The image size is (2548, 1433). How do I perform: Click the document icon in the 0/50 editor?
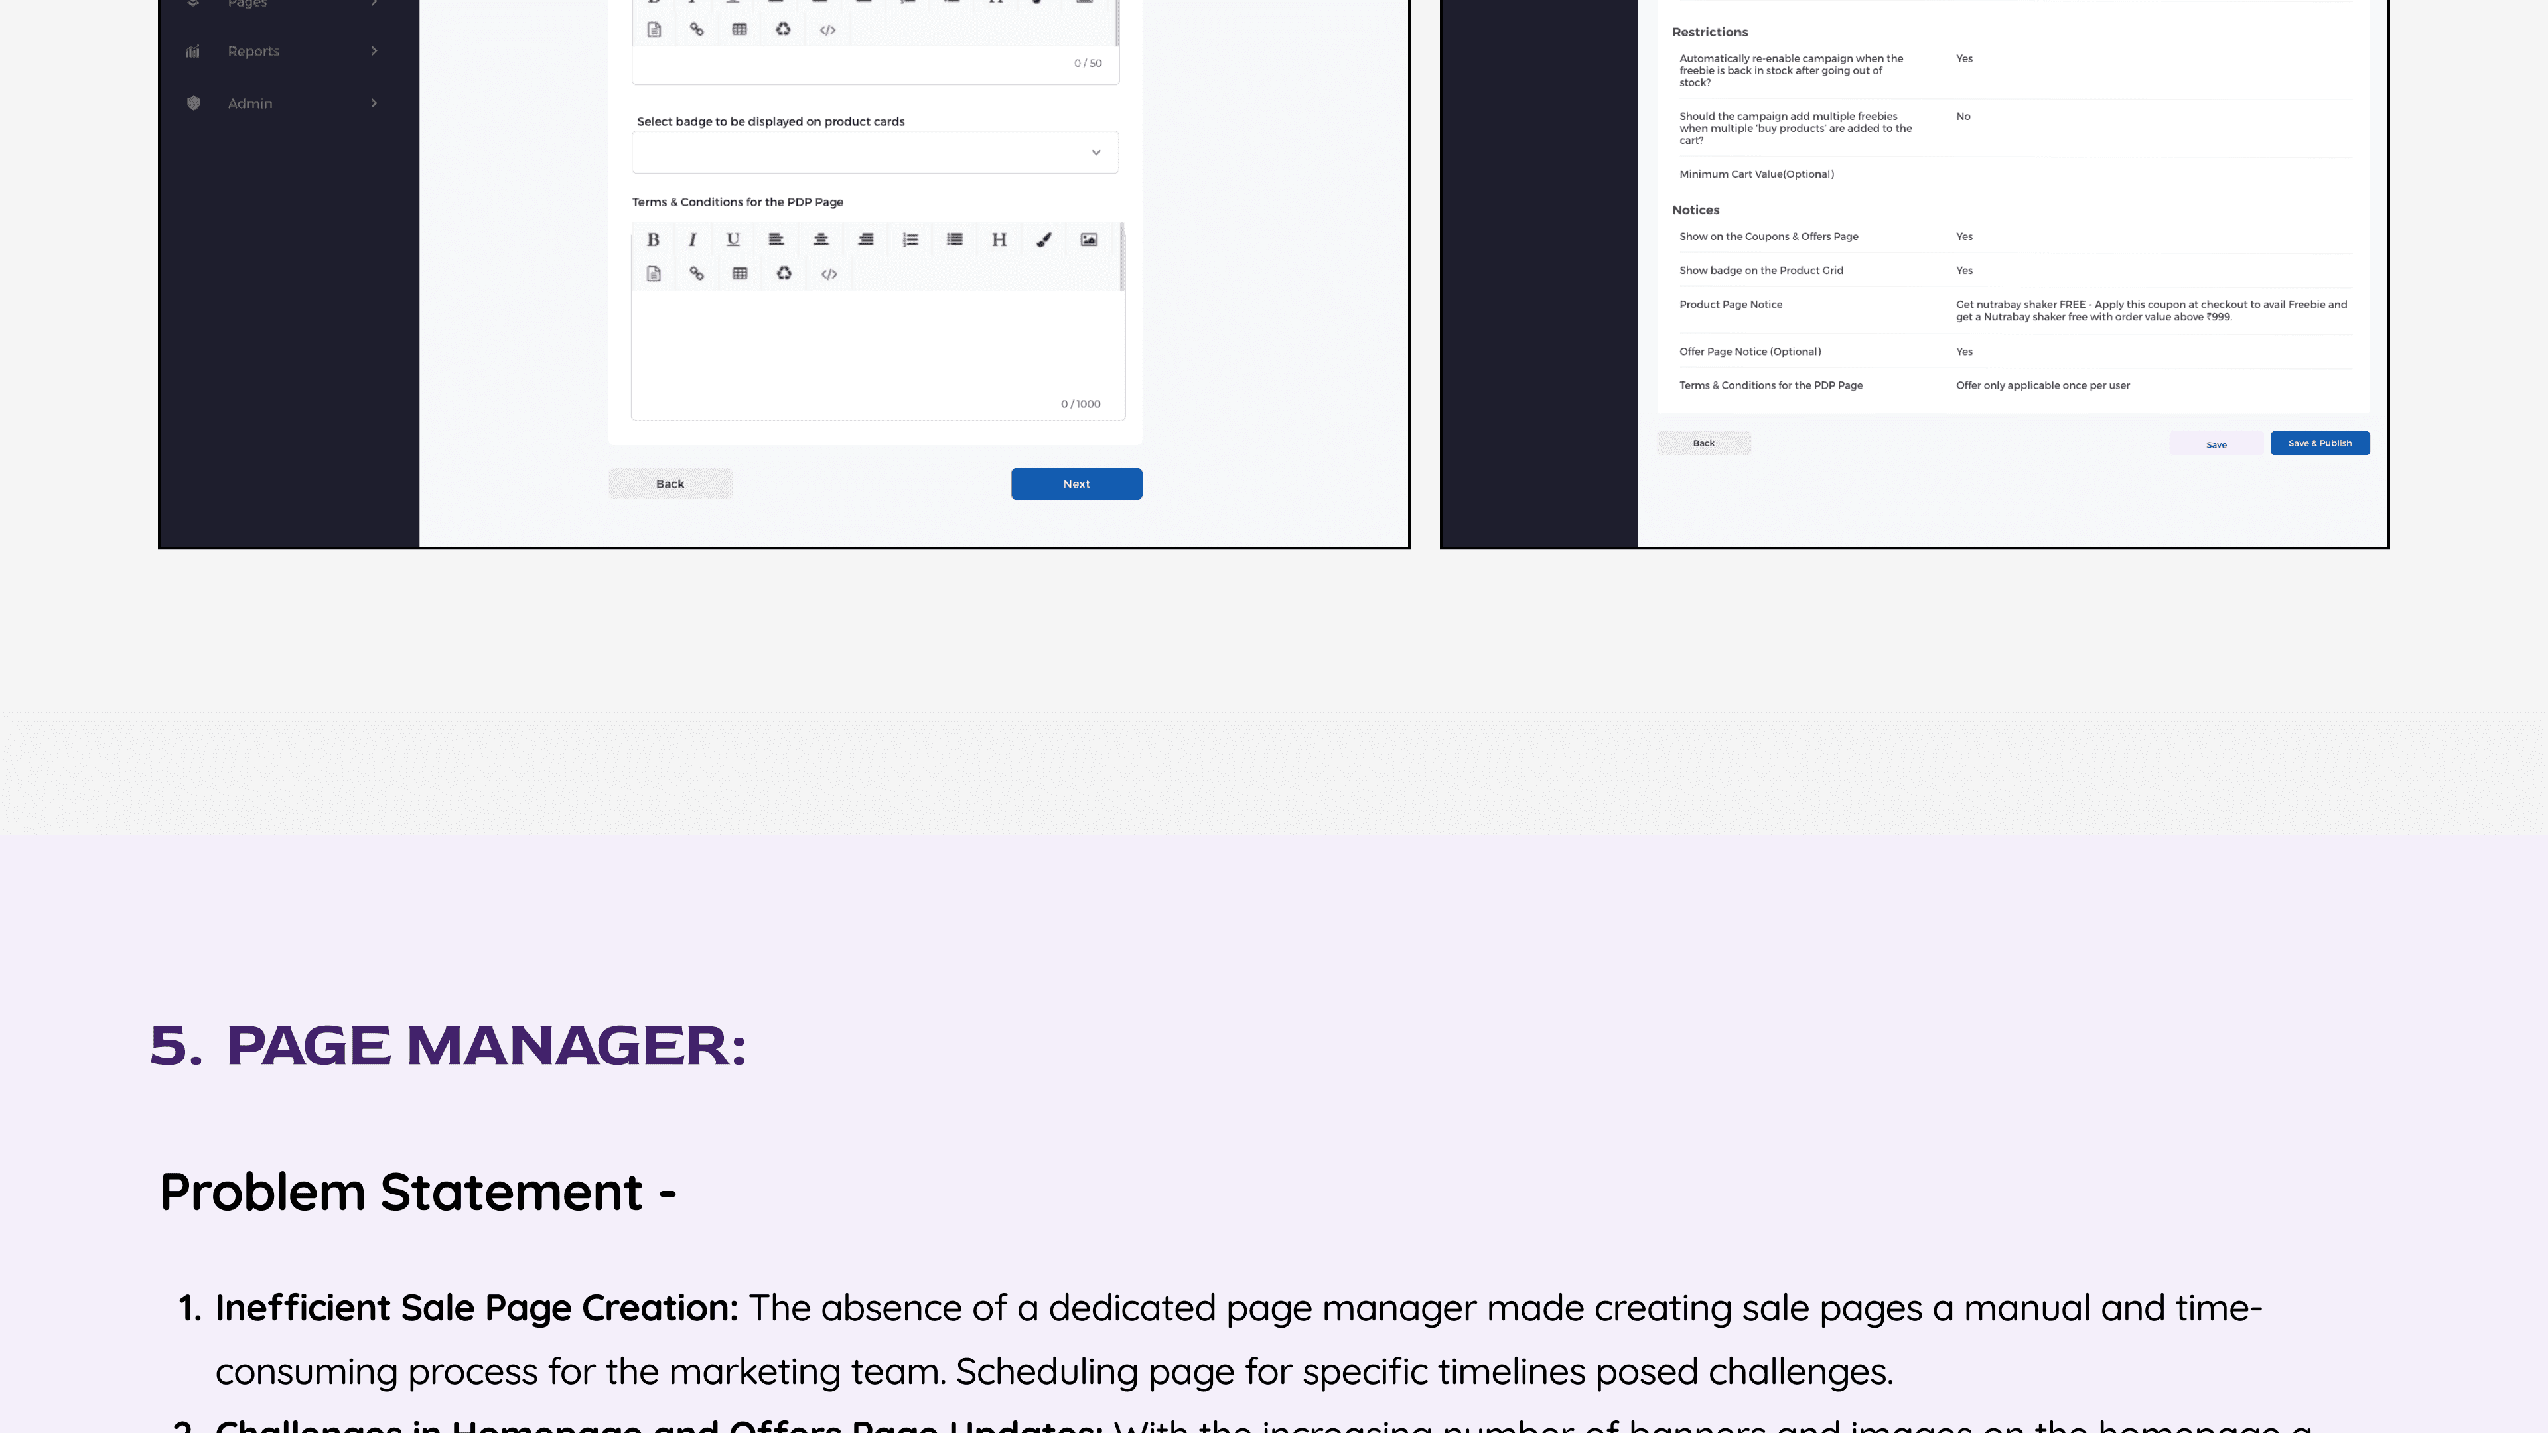coord(654,30)
